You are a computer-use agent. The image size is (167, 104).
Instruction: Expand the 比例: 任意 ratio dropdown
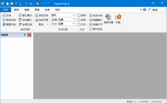pos(63,19)
